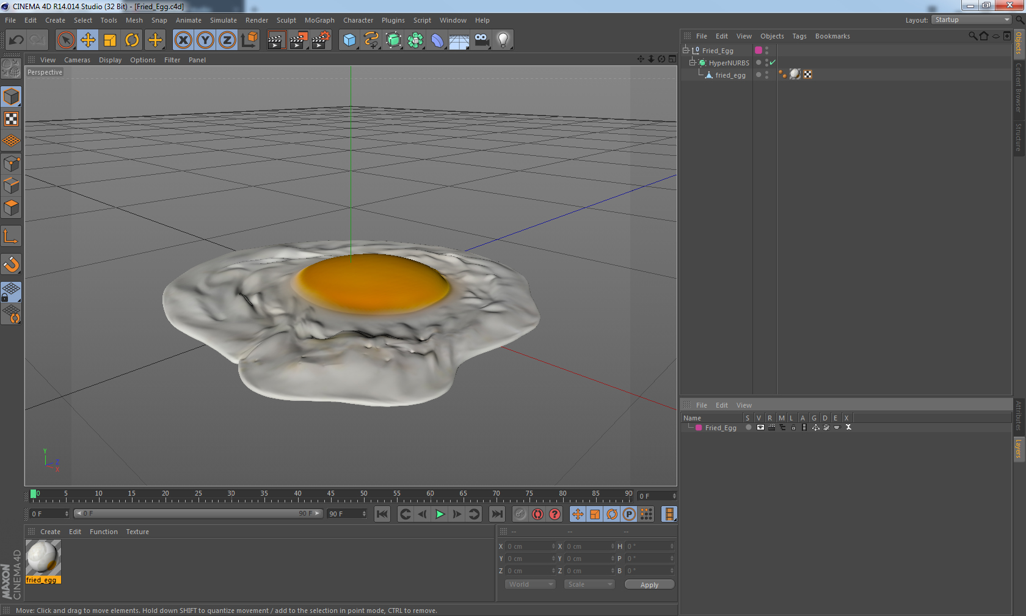The height and width of the screenshot is (616, 1026).
Task: Click the Undo arrow icon
Action: coord(16,40)
